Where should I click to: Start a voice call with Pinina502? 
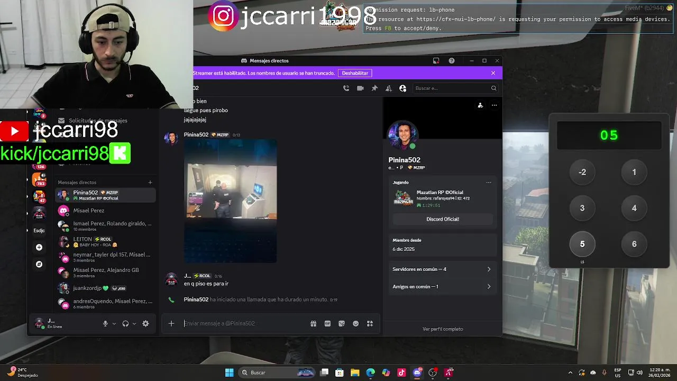pyautogui.click(x=346, y=88)
